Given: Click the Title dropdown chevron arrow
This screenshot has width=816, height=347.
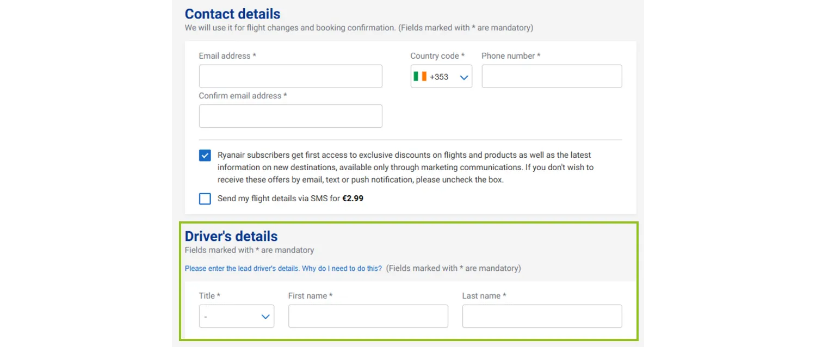Looking at the screenshot, I should pyautogui.click(x=265, y=316).
